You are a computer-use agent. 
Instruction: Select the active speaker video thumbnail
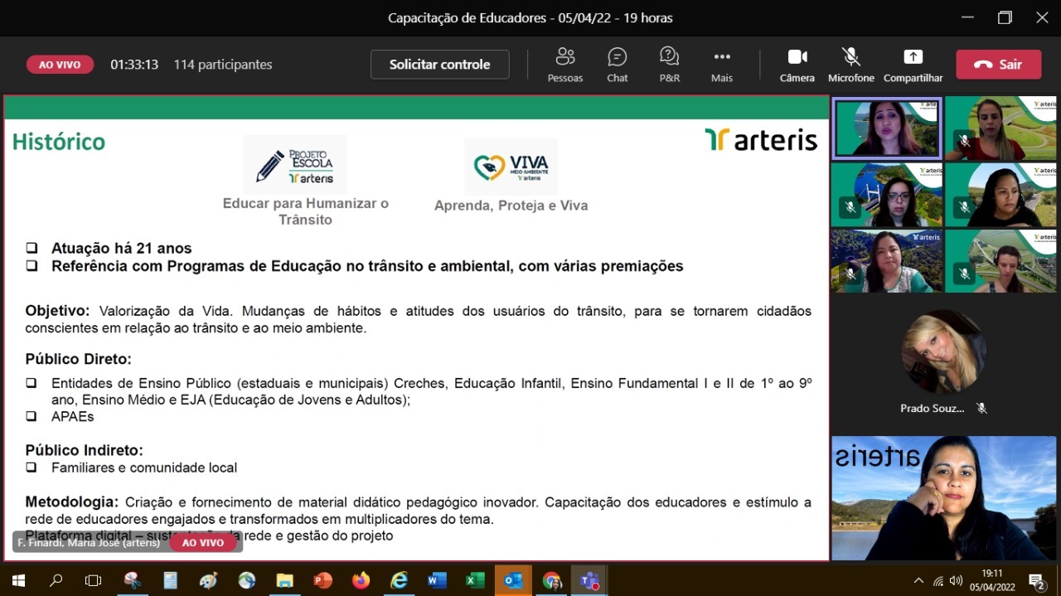tap(886, 128)
